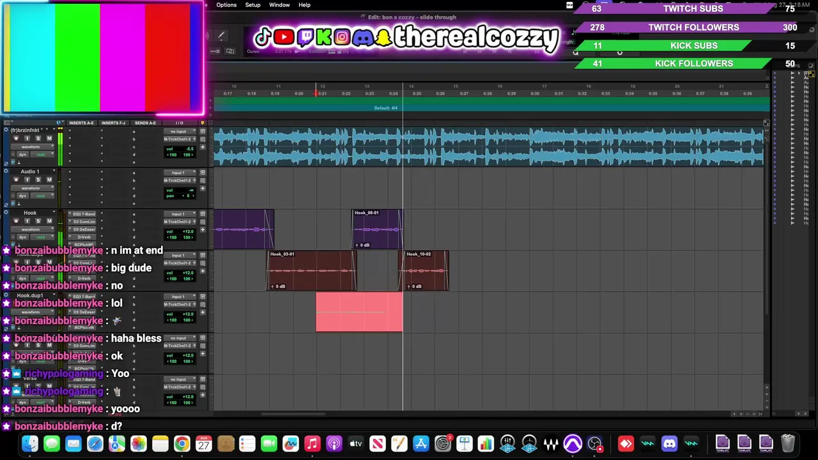Viewport: 818px width, 460px height.
Task: Open the M-TrckChnl1-2 output selector on Audio 1
Action: tap(178, 180)
